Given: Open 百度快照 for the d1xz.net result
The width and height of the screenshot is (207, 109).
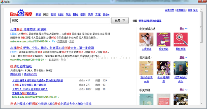Looking at the screenshot, I should (54, 60).
